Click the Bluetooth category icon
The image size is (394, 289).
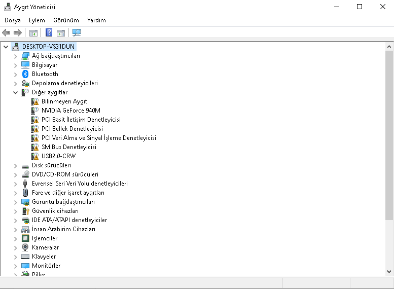coord(25,74)
